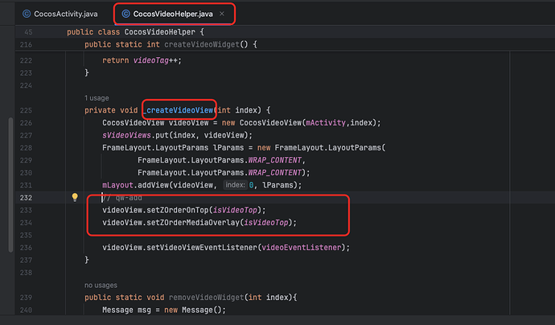Click the CocosVideoHelper.java tab class icon
Screen dimensions: 555x325
pos(126,14)
